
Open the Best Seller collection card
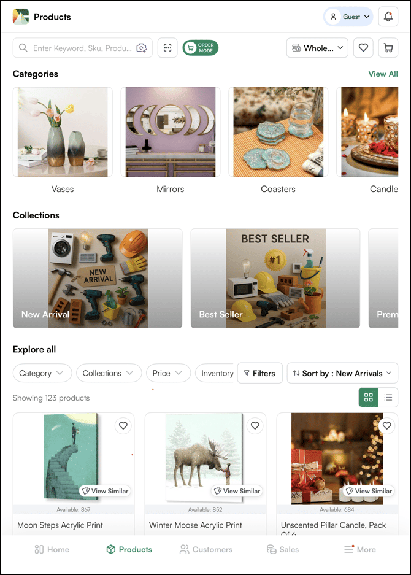point(275,279)
